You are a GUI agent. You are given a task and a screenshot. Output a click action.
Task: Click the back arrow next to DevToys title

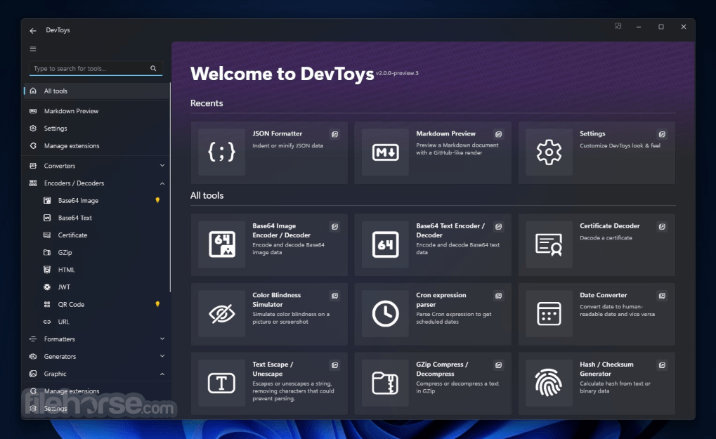pos(33,31)
